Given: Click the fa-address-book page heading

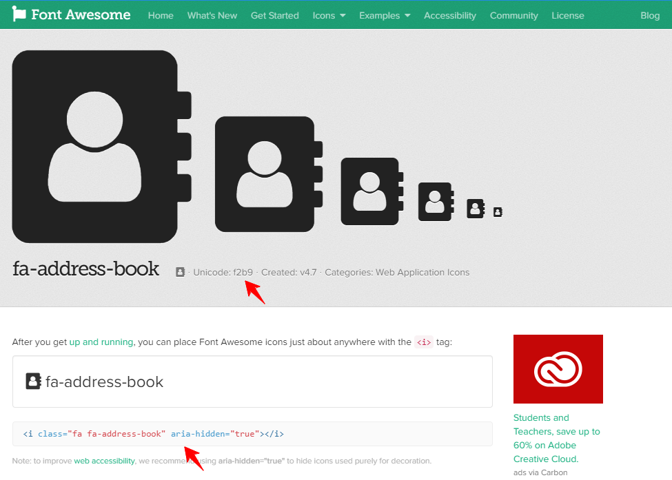Looking at the screenshot, I should [x=85, y=269].
